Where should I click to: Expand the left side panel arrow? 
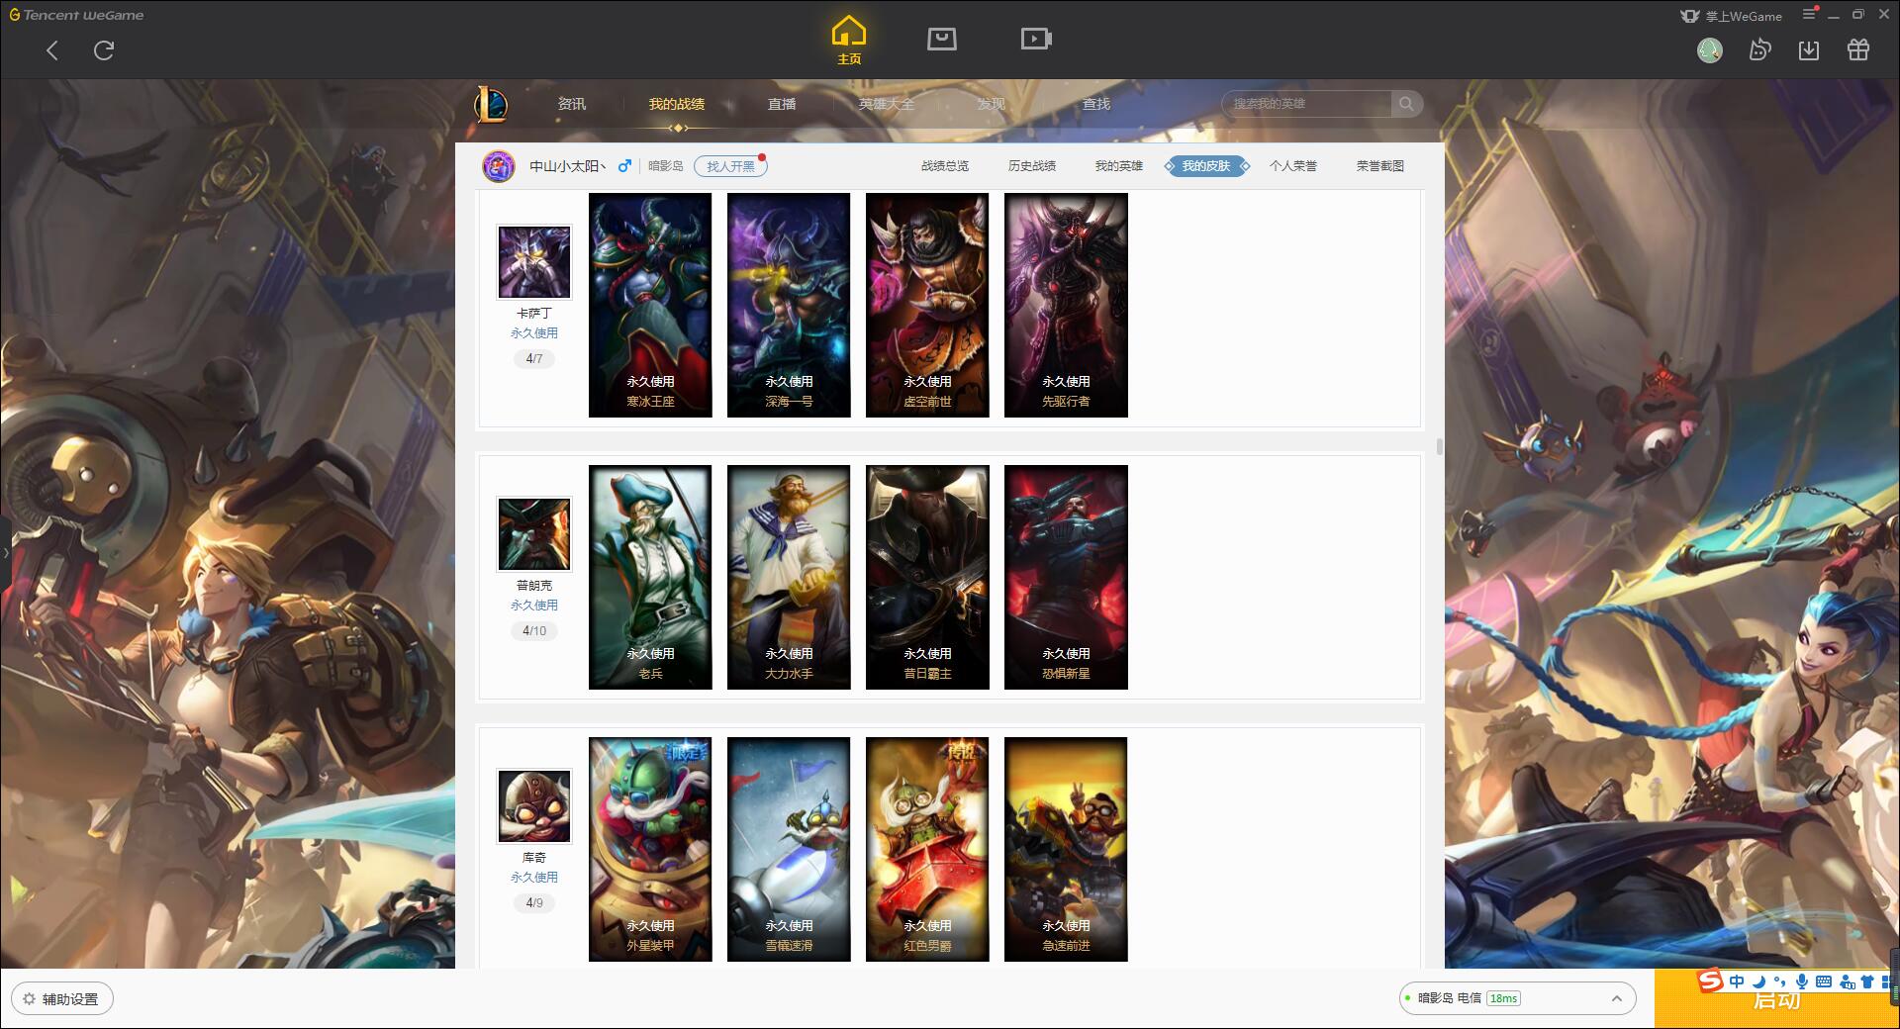point(5,552)
